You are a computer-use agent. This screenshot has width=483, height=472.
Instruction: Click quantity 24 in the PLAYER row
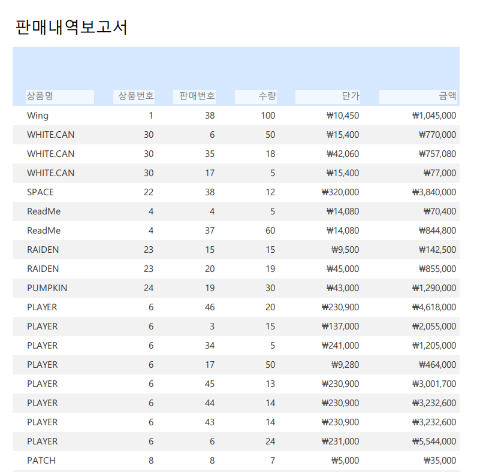point(270,441)
